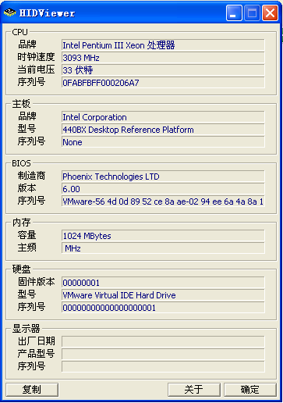
Task: Click the 容量 label under 内存
Action: (x=27, y=235)
